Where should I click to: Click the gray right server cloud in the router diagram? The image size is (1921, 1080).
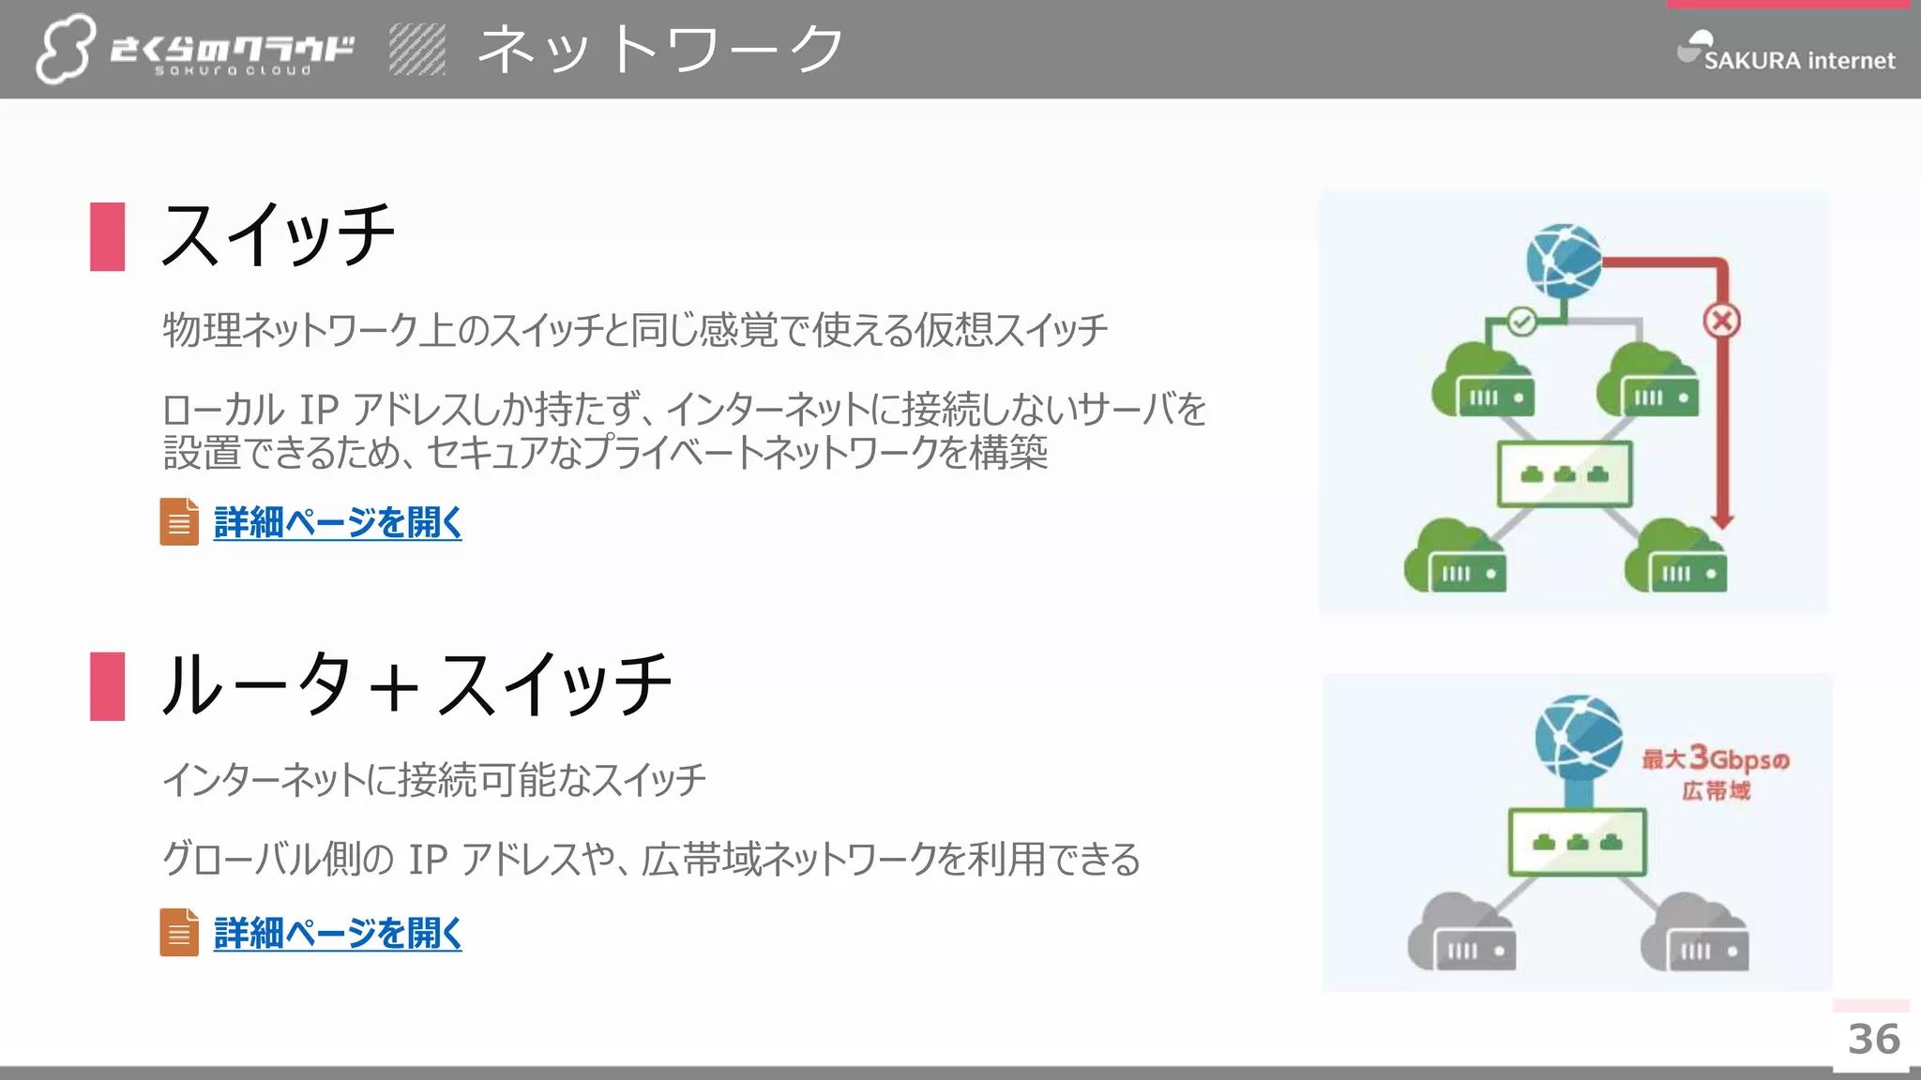coord(1694,932)
